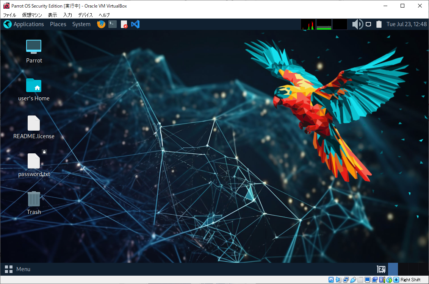The image size is (429, 284).
Task: Select the highlighted first workspace in switcher
Action: tap(393, 269)
